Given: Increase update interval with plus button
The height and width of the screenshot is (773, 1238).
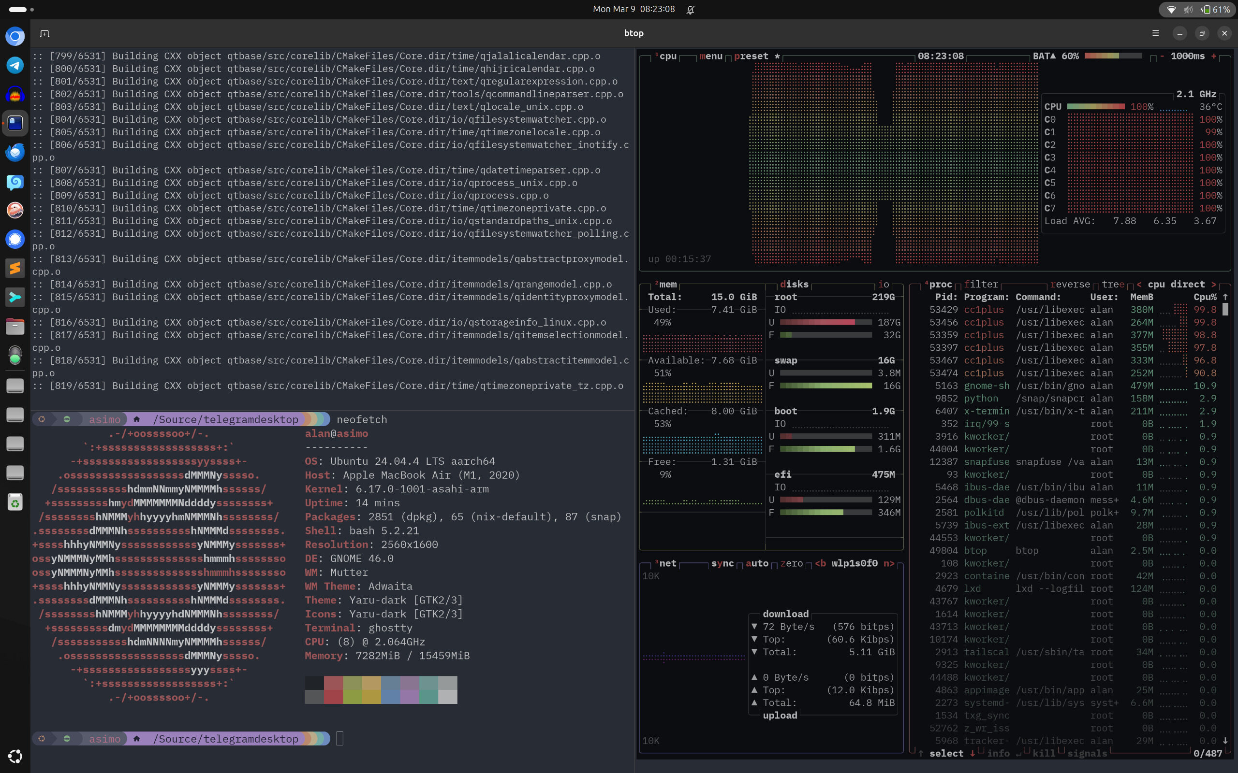Looking at the screenshot, I should pyautogui.click(x=1213, y=56).
